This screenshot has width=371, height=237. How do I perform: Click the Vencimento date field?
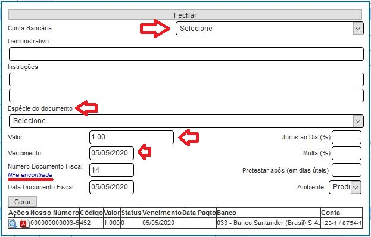click(x=112, y=153)
